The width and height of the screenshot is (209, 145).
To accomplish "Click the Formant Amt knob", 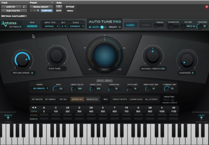I will click(167, 89).
